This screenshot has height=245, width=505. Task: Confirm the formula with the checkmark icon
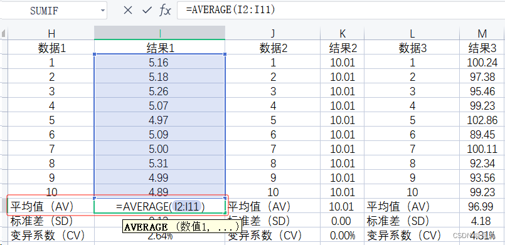point(147,10)
